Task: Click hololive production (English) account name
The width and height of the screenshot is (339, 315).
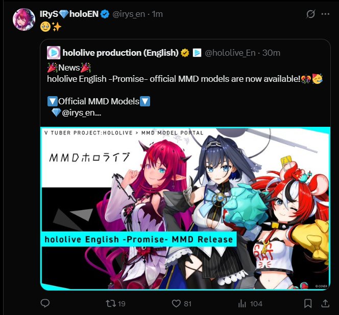Action: pos(120,53)
